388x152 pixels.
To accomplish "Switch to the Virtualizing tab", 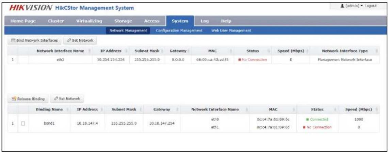I will [89, 21].
